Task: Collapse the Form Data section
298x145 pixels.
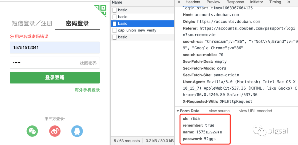Action: click(x=178, y=111)
